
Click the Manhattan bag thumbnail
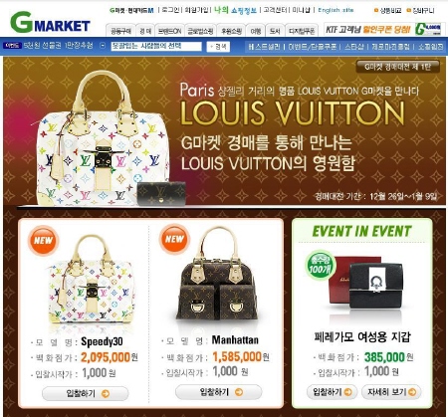(216, 274)
